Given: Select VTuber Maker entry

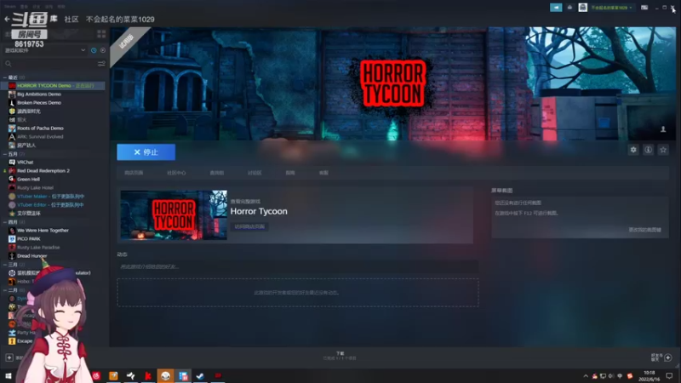Looking at the screenshot, I should coord(53,197).
